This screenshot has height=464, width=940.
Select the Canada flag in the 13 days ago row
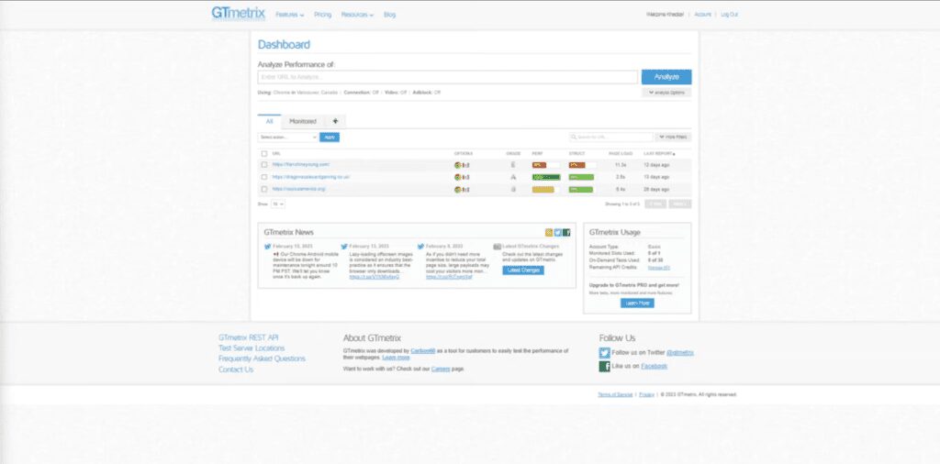(x=465, y=177)
